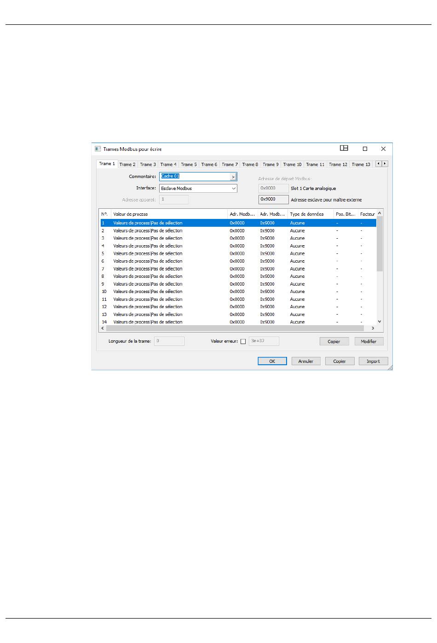Click the Valeur de process column header
The width and height of the screenshot is (437, 643).
click(169, 214)
